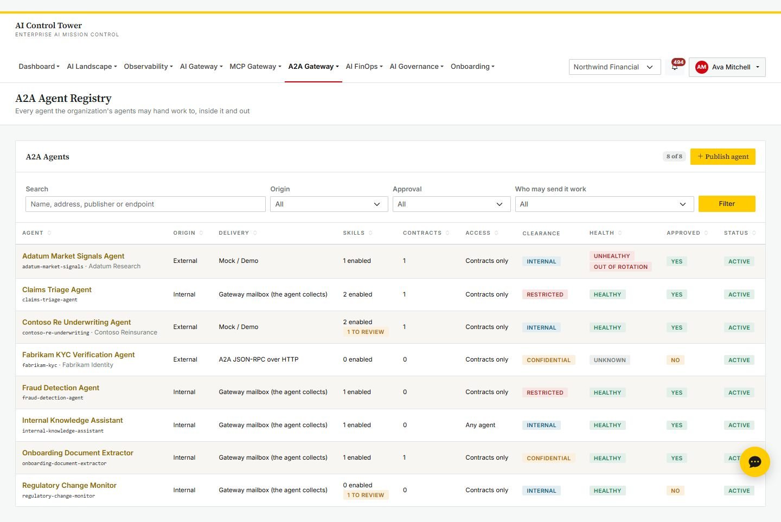Open the AI FinOps menu
This screenshot has height=522, width=781.
tap(364, 67)
